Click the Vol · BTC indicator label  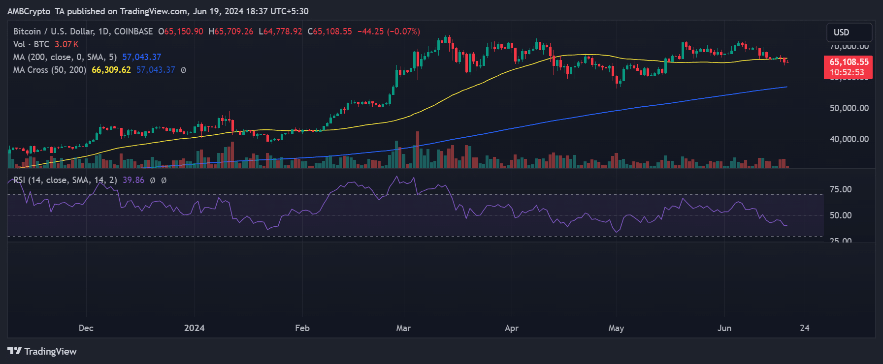tap(31, 44)
